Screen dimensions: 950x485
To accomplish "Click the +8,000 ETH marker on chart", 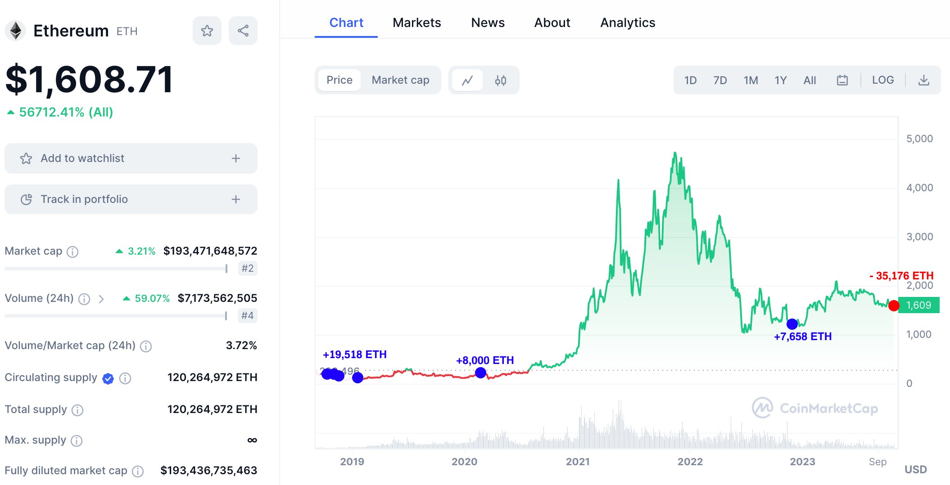I will (x=481, y=372).
